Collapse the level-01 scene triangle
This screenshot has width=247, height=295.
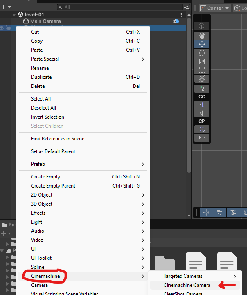tap(14, 15)
